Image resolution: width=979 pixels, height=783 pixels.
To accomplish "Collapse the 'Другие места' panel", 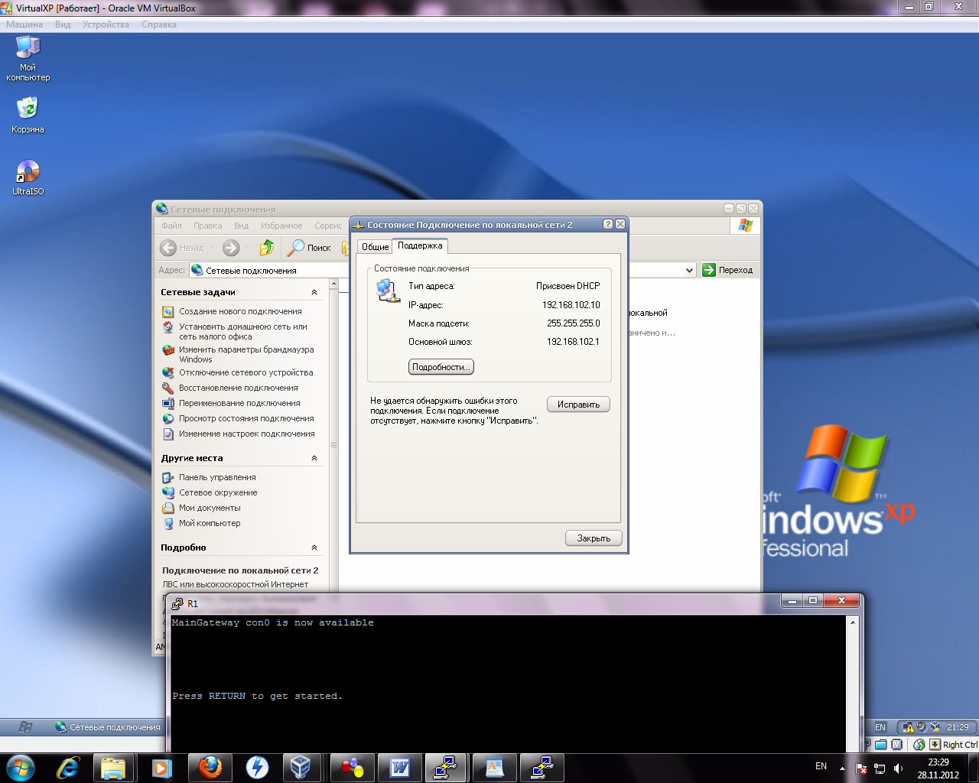I will click(x=314, y=458).
